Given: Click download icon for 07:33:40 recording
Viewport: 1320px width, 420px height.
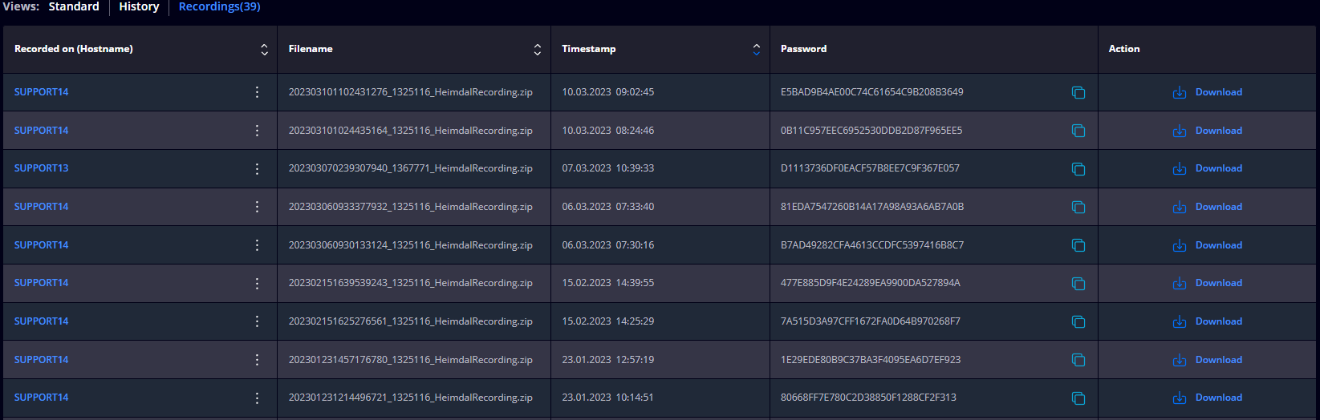Looking at the screenshot, I should coord(1180,207).
